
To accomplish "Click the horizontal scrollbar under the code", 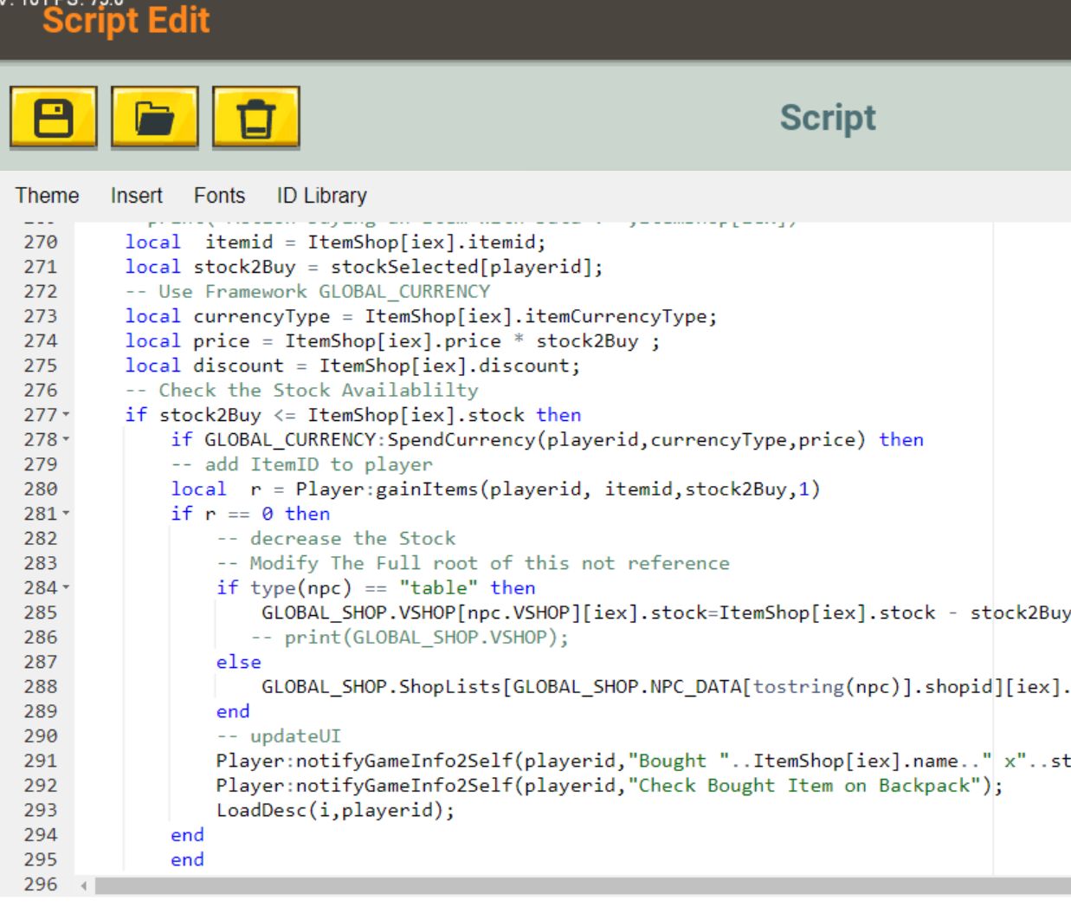I will (x=580, y=885).
